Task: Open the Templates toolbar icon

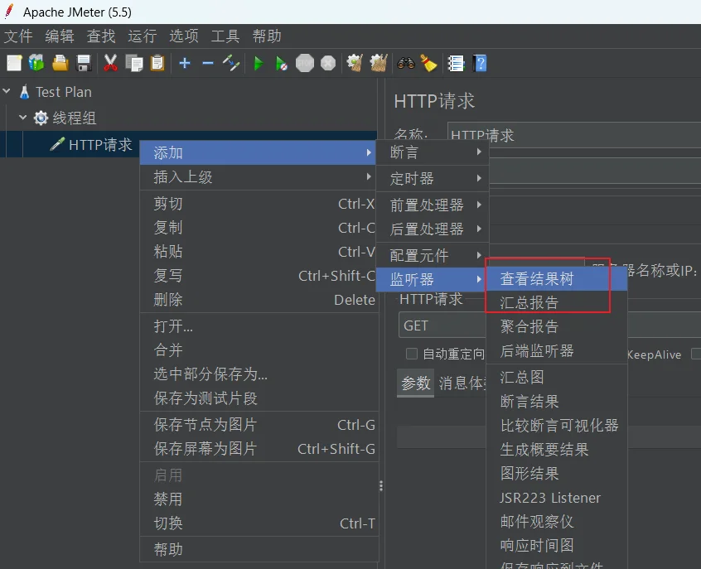Action: (36, 63)
